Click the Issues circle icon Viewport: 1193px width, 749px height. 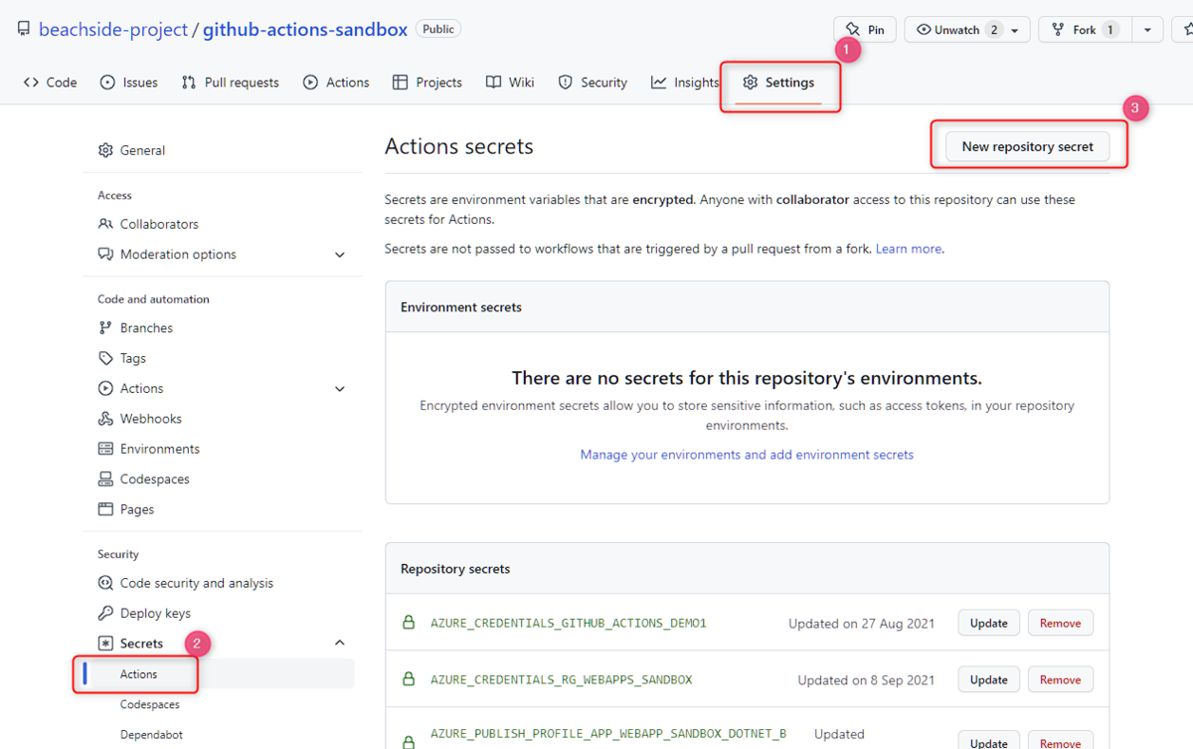[x=108, y=83]
